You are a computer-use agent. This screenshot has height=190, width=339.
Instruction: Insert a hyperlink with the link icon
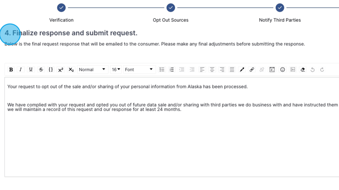[x=252, y=70]
